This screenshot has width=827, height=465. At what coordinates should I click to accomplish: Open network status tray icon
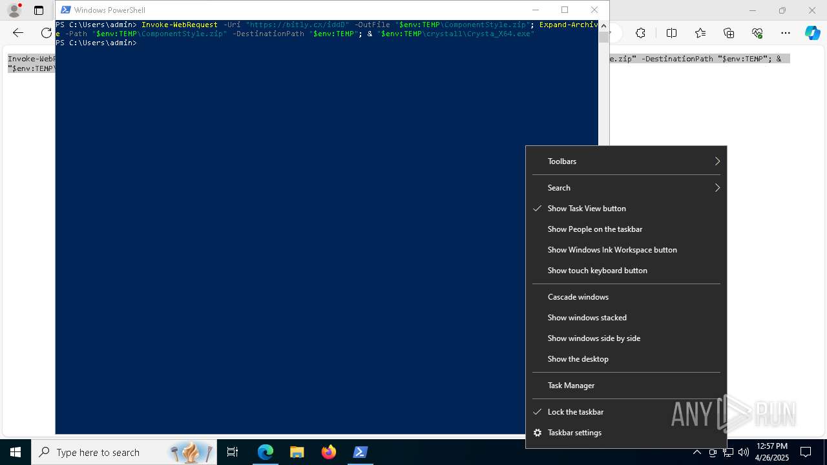tap(728, 452)
